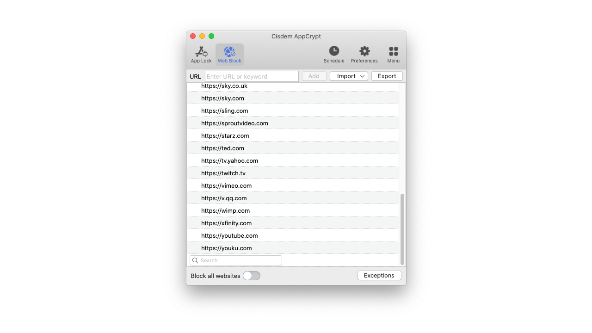Select the https://v.qq.com row
Viewport: 592px width, 333px height.
[293, 198]
